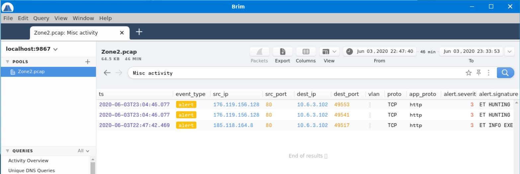Click alert badge in 22:47:42.469 row
This screenshot has height=174, width=520.
tap(186, 125)
